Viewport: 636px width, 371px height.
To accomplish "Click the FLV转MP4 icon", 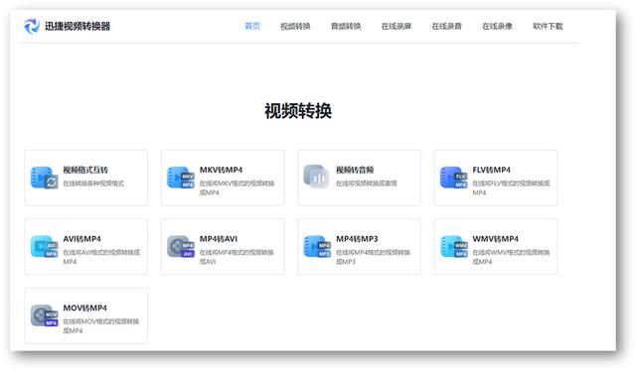I will pyautogui.click(x=453, y=178).
